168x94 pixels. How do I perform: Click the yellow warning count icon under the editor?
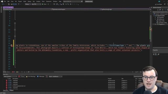tap(17, 72)
